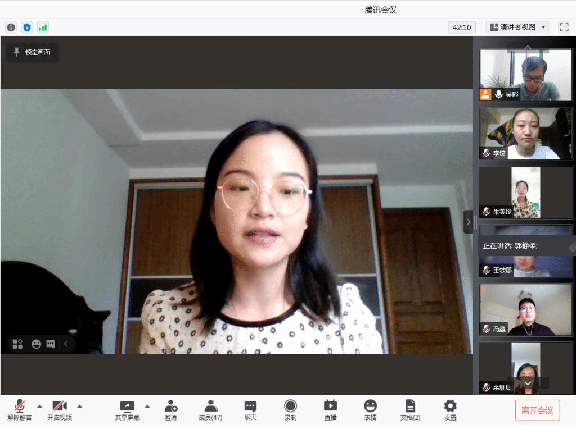576x425 pixels.
Task: Expand share options arrow beside 共享屏幕
Action: 147,406
